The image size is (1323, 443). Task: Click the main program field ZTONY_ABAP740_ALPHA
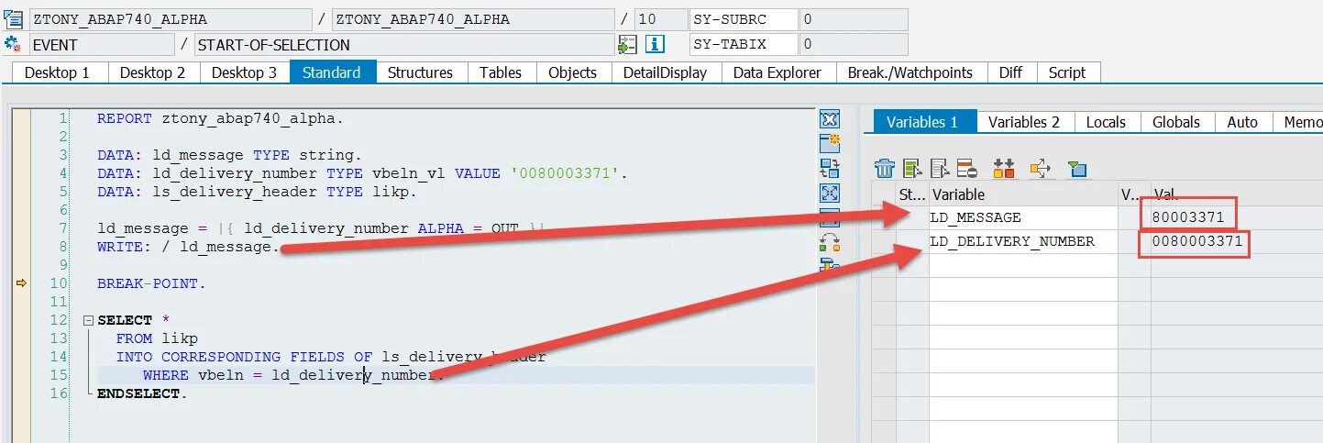coord(170,19)
